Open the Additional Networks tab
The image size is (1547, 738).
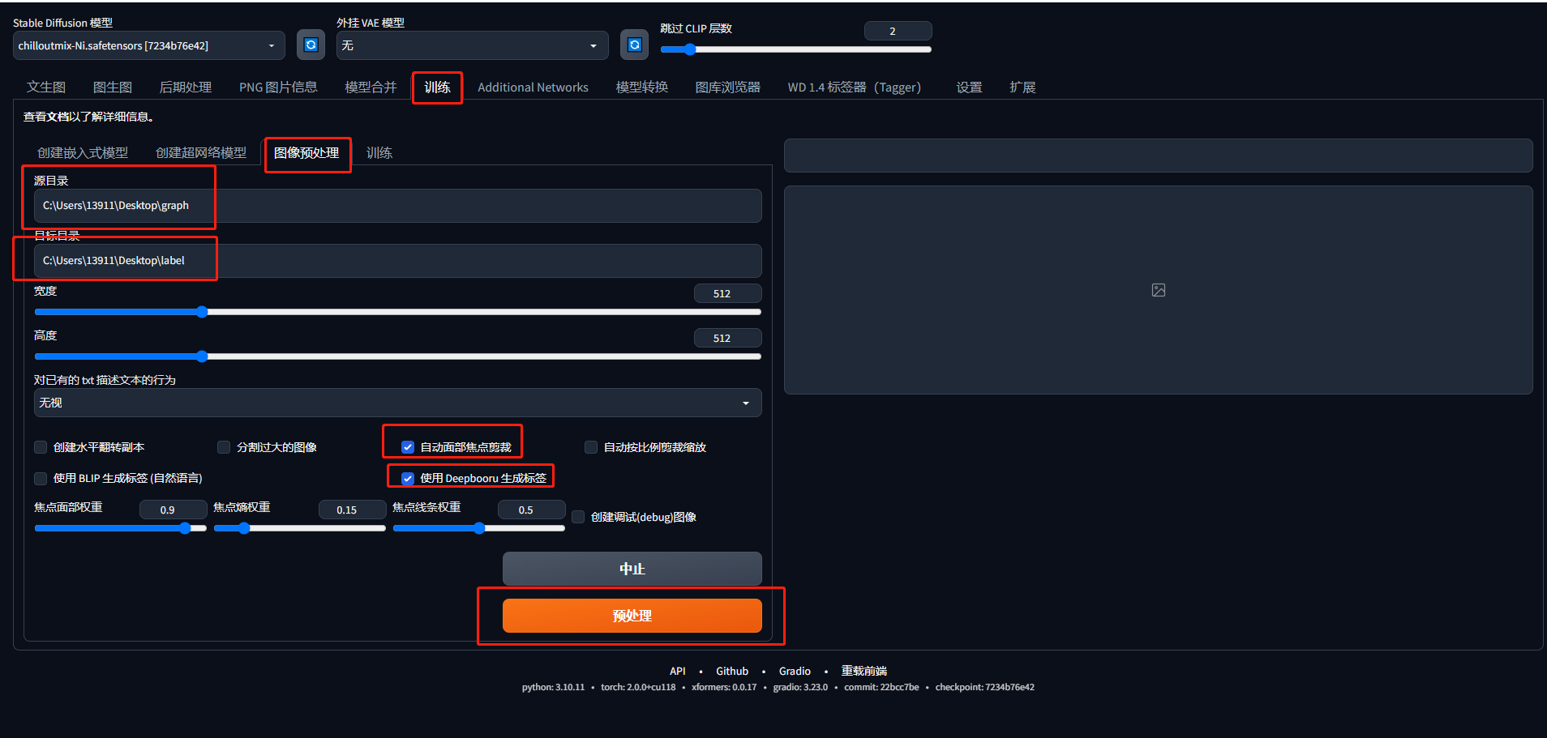point(533,87)
